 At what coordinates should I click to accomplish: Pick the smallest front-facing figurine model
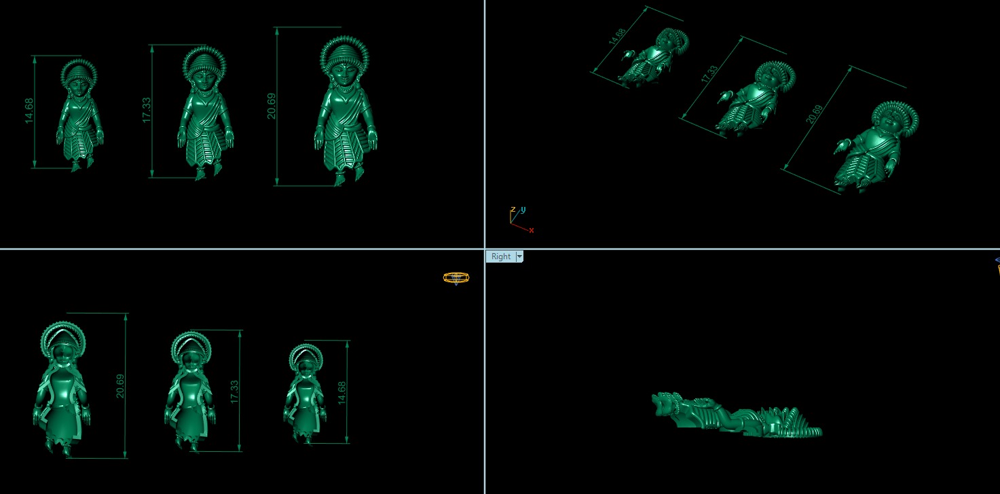pyautogui.click(x=79, y=115)
